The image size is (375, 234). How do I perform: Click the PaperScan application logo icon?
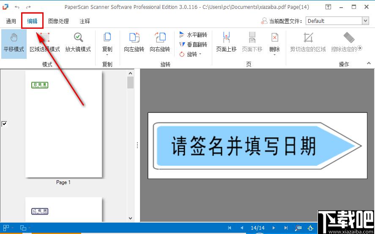(5, 7)
